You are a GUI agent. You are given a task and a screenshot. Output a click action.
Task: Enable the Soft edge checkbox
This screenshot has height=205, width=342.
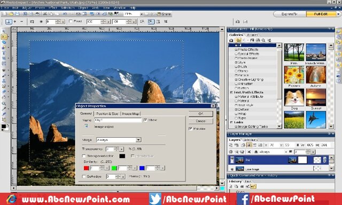(x=84, y=177)
